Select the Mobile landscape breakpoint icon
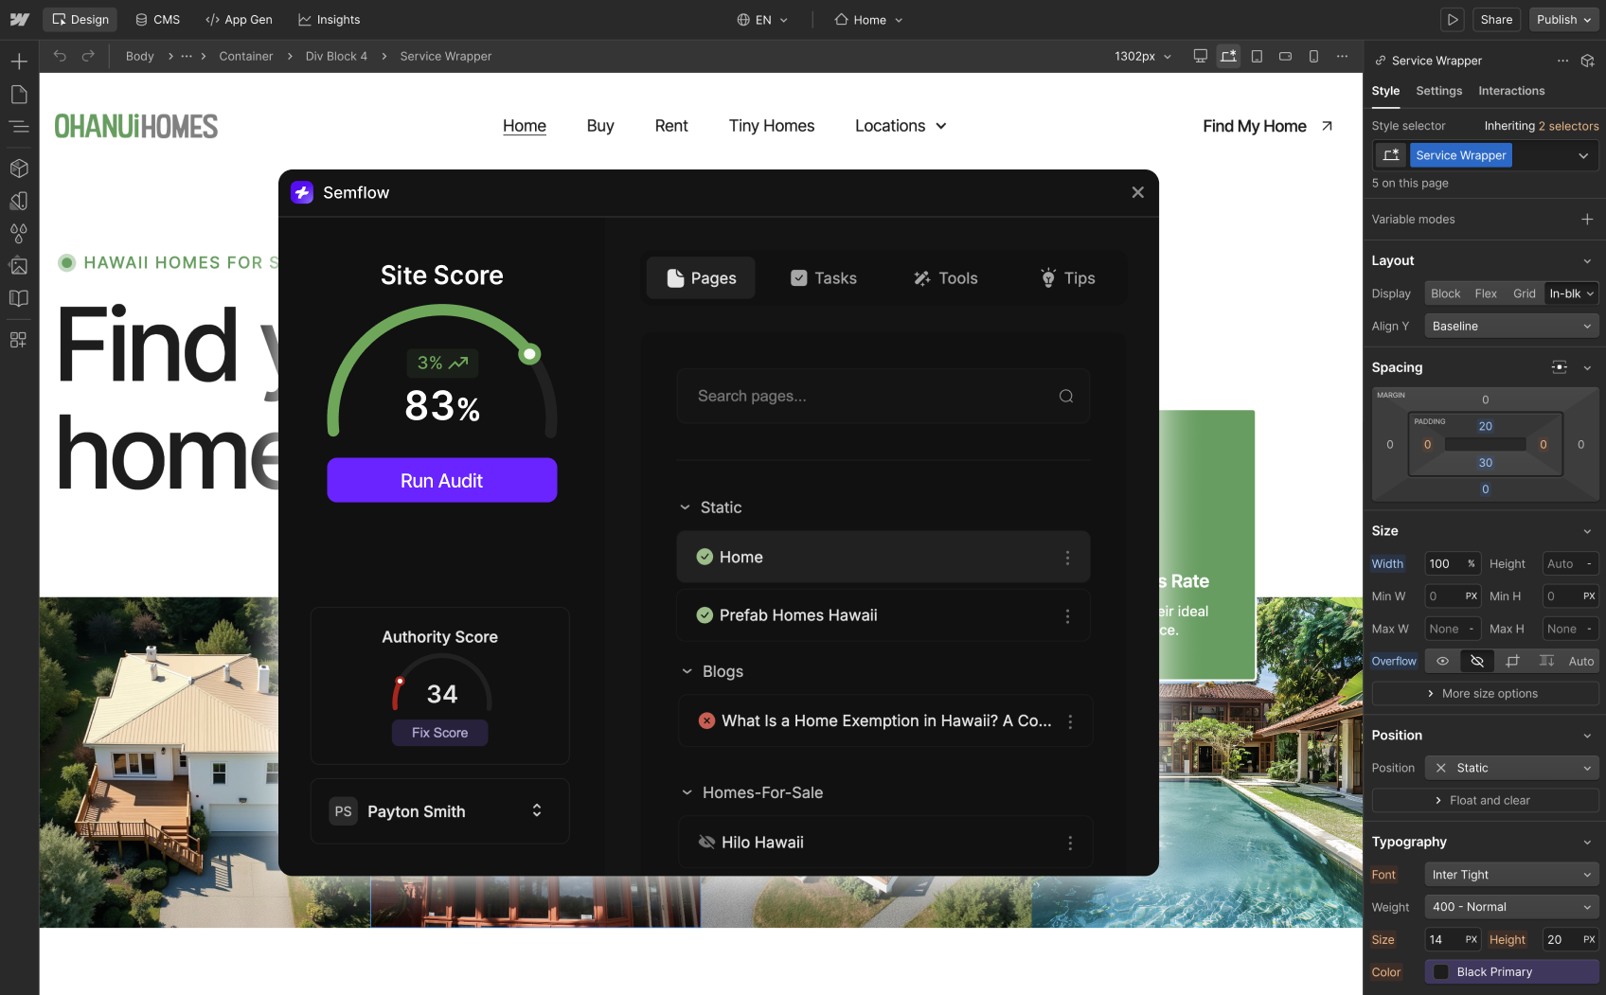Screen dimensions: 1606x995 (1285, 56)
